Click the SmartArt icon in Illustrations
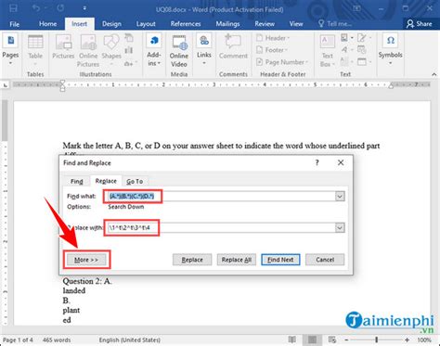The height and width of the screenshot is (346, 440). [x=129, y=38]
